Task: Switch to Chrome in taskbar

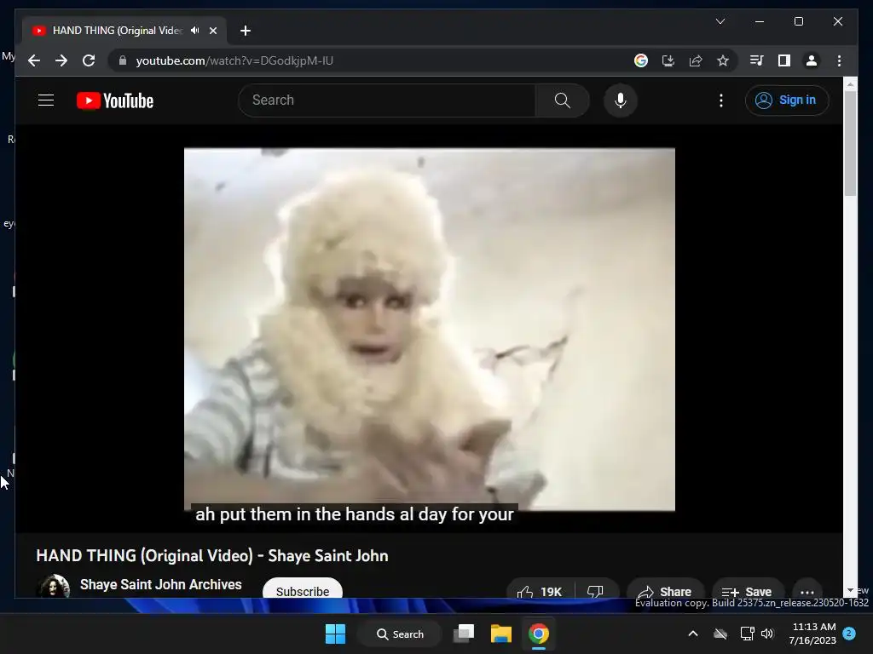Action: pyautogui.click(x=539, y=634)
